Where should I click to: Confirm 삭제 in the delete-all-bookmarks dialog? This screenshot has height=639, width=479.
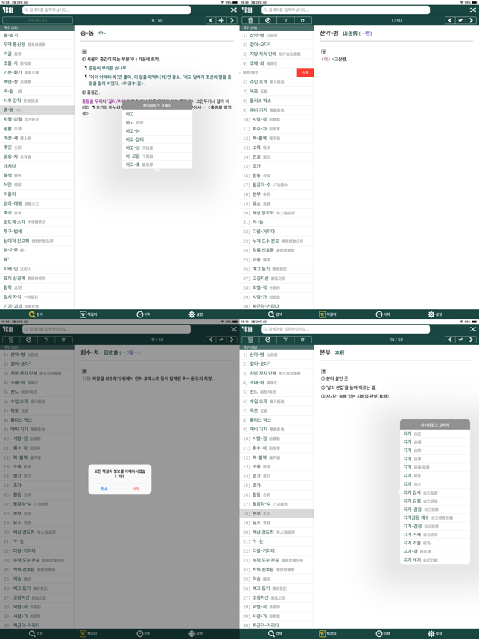click(136, 489)
